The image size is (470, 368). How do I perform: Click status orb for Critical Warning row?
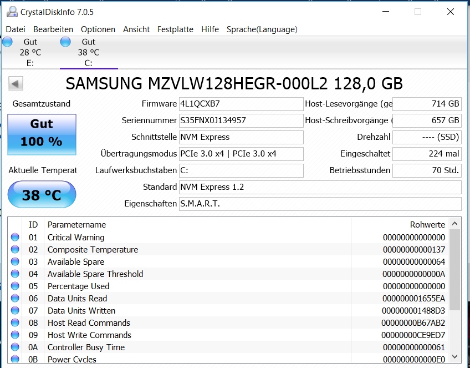[x=15, y=237]
